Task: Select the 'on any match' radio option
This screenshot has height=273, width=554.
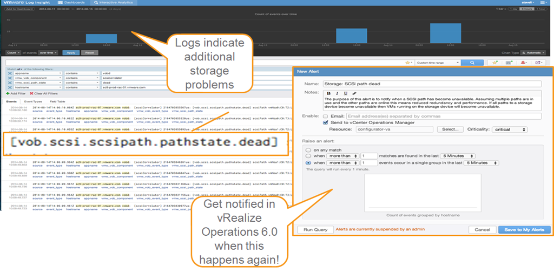Action: point(308,149)
